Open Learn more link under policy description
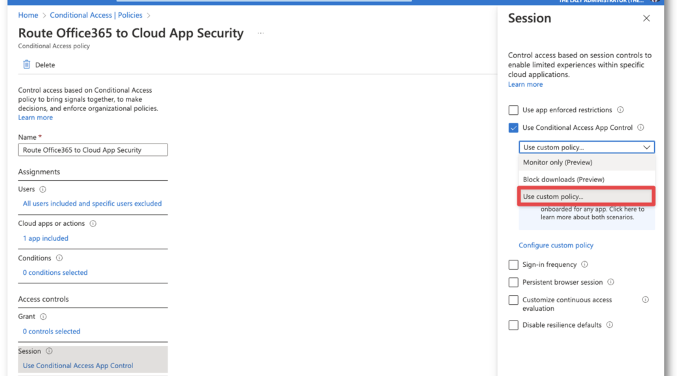 click(x=35, y=117)
